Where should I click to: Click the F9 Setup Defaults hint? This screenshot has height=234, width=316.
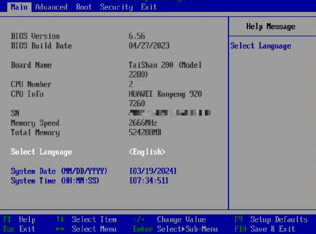pyautogui.click(x=271, y=220)
